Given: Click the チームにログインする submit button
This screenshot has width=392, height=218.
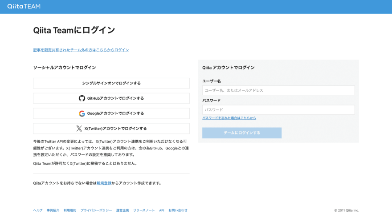Looking at the screenshot, I should [242, 133].
